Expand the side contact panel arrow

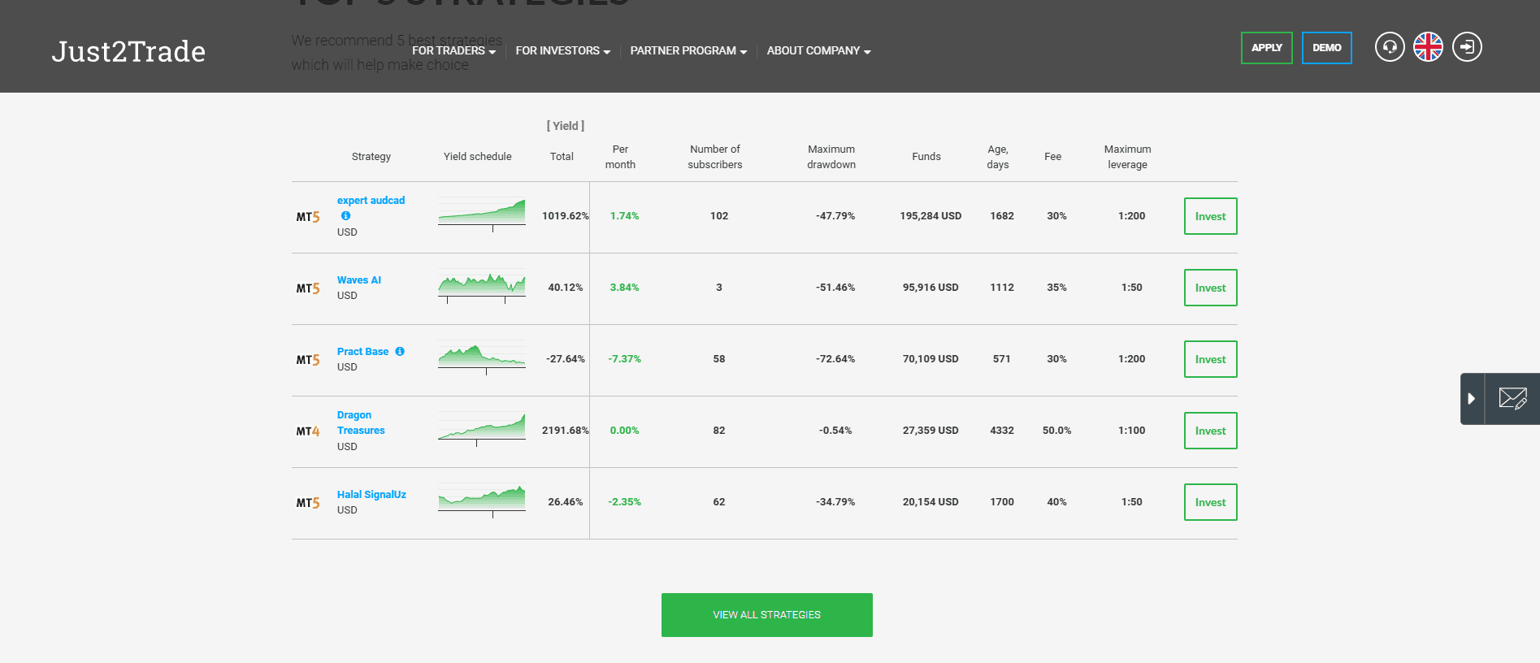(1472, 399)
